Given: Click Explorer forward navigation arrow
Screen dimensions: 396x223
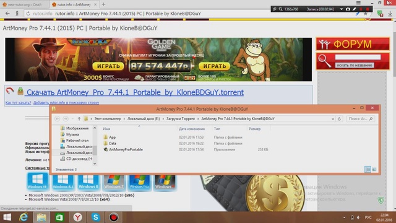Looking at the screenshot, I should tap(66, 118).
